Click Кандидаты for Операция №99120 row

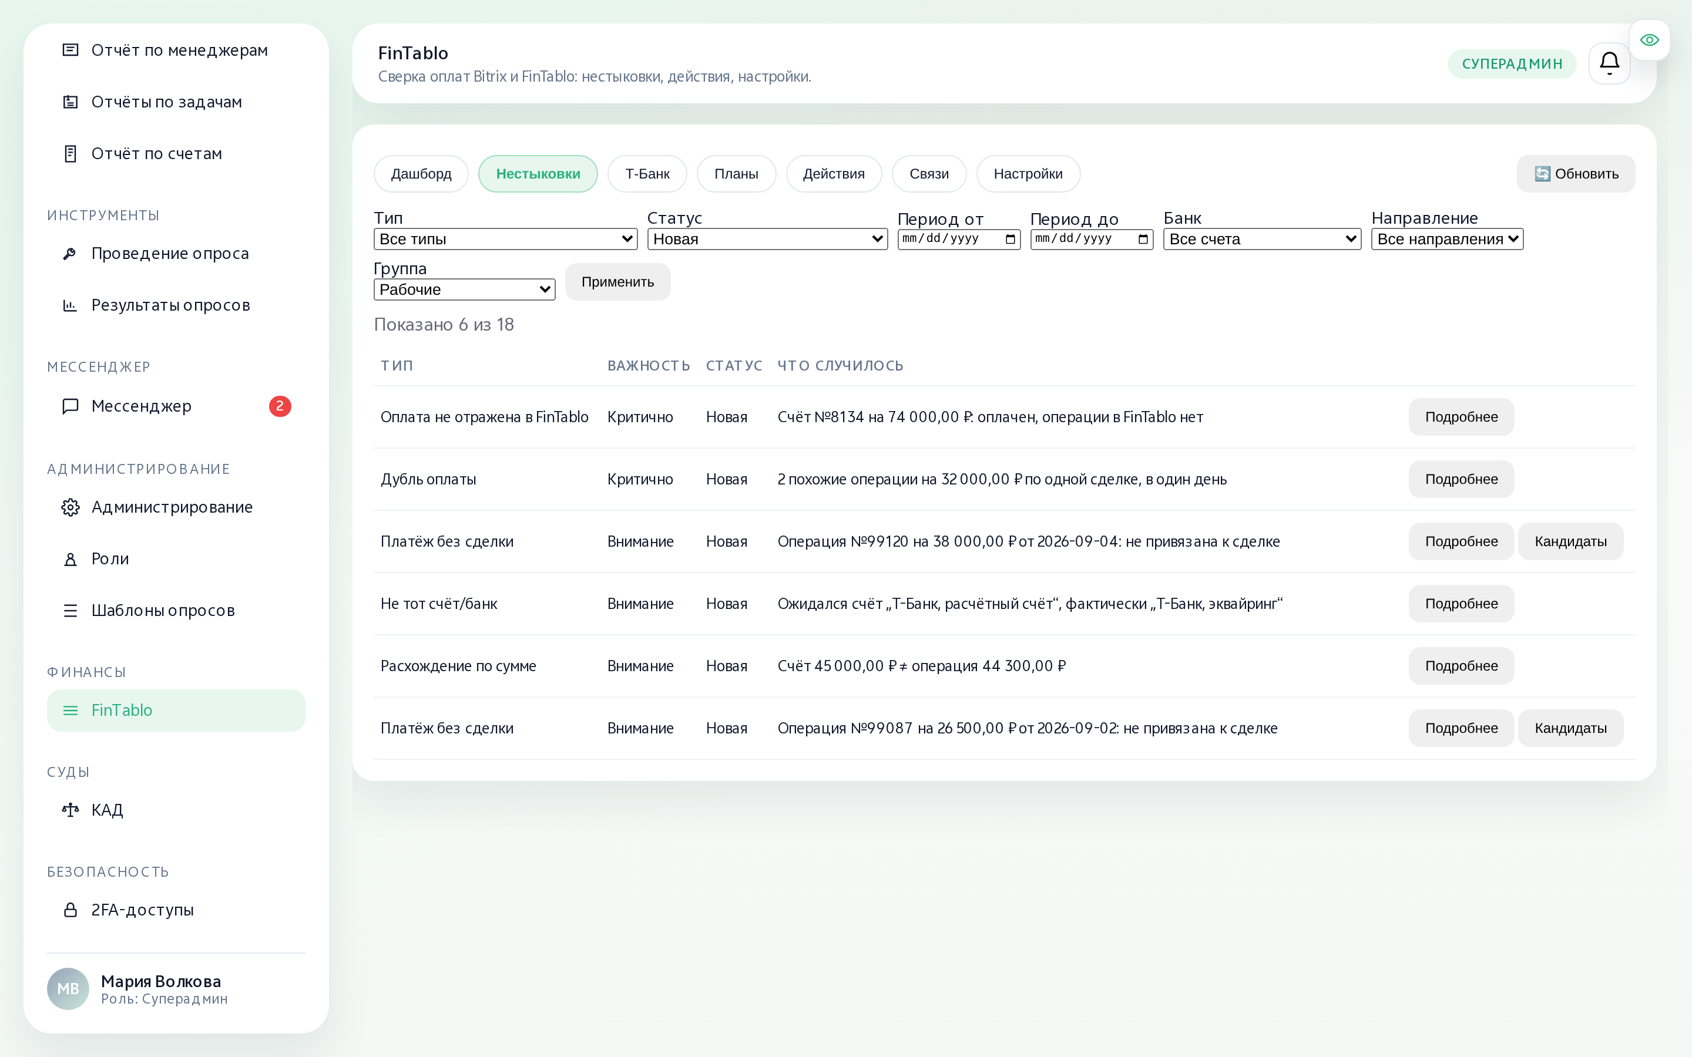pos(1570,541)
